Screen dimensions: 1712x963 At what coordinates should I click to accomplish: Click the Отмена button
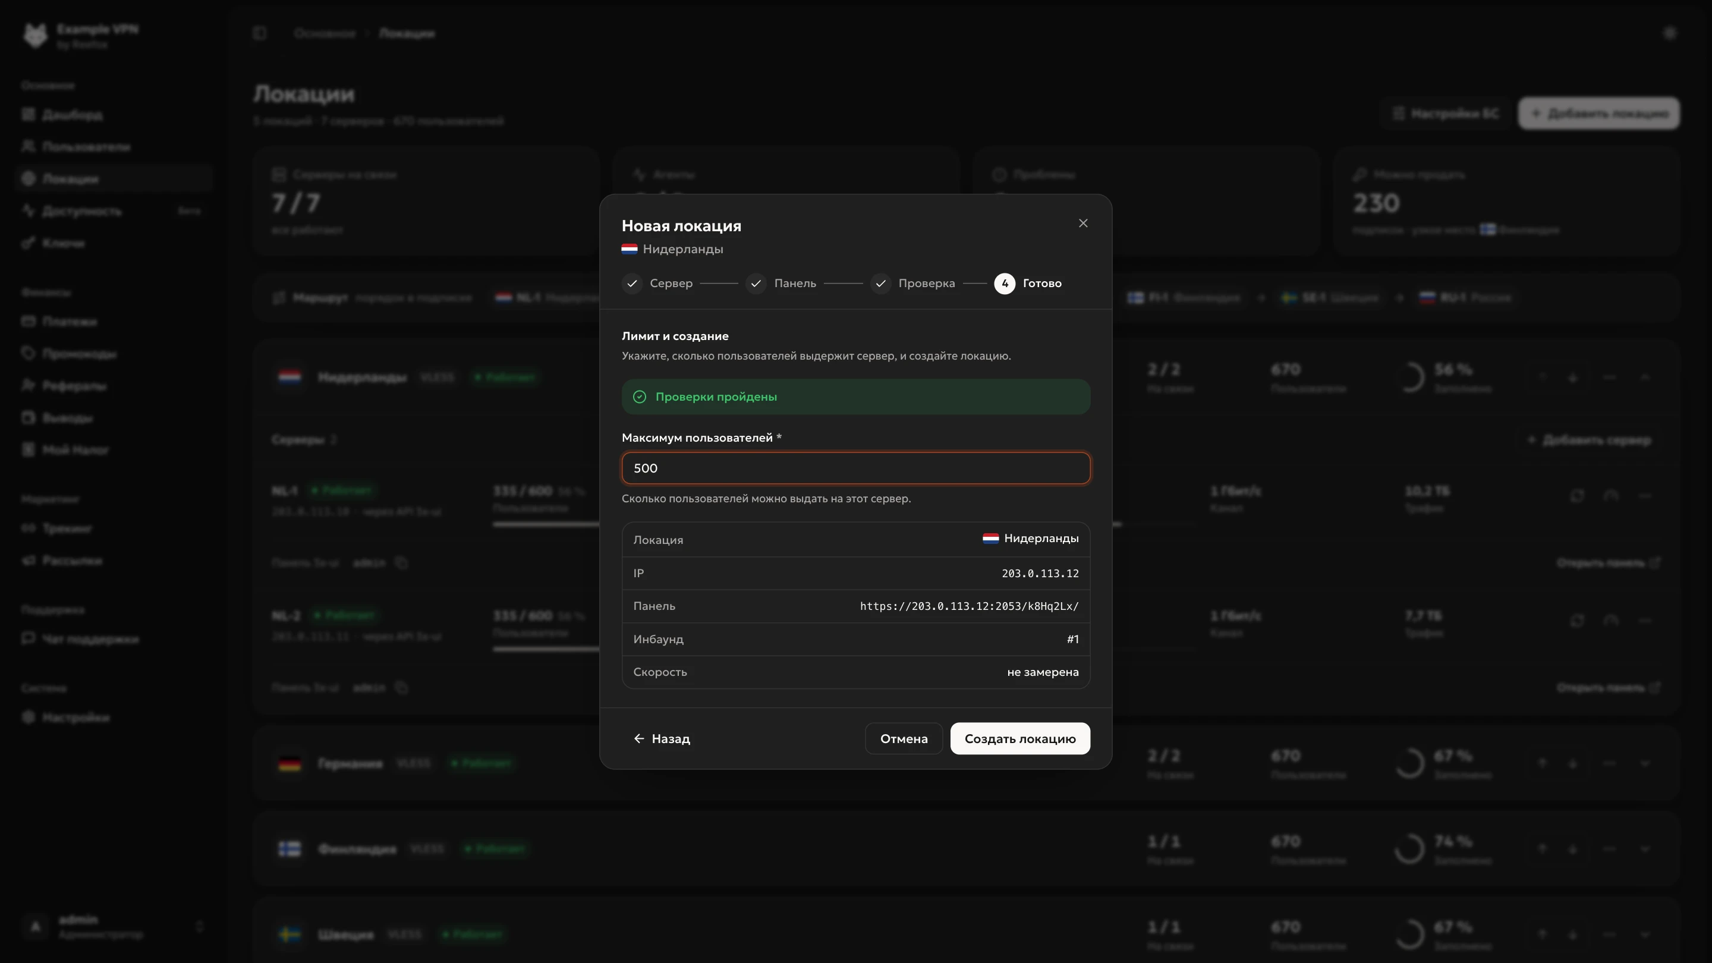point(904,738)
